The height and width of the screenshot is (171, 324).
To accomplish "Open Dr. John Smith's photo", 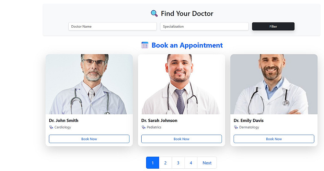I will click(x=89, y=84).
